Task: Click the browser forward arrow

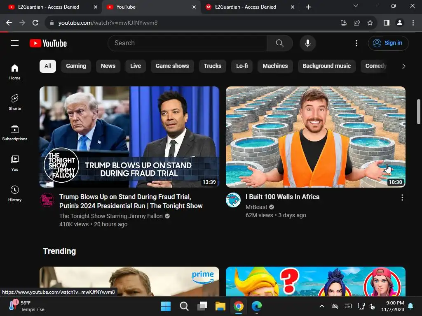Action: 22,23
